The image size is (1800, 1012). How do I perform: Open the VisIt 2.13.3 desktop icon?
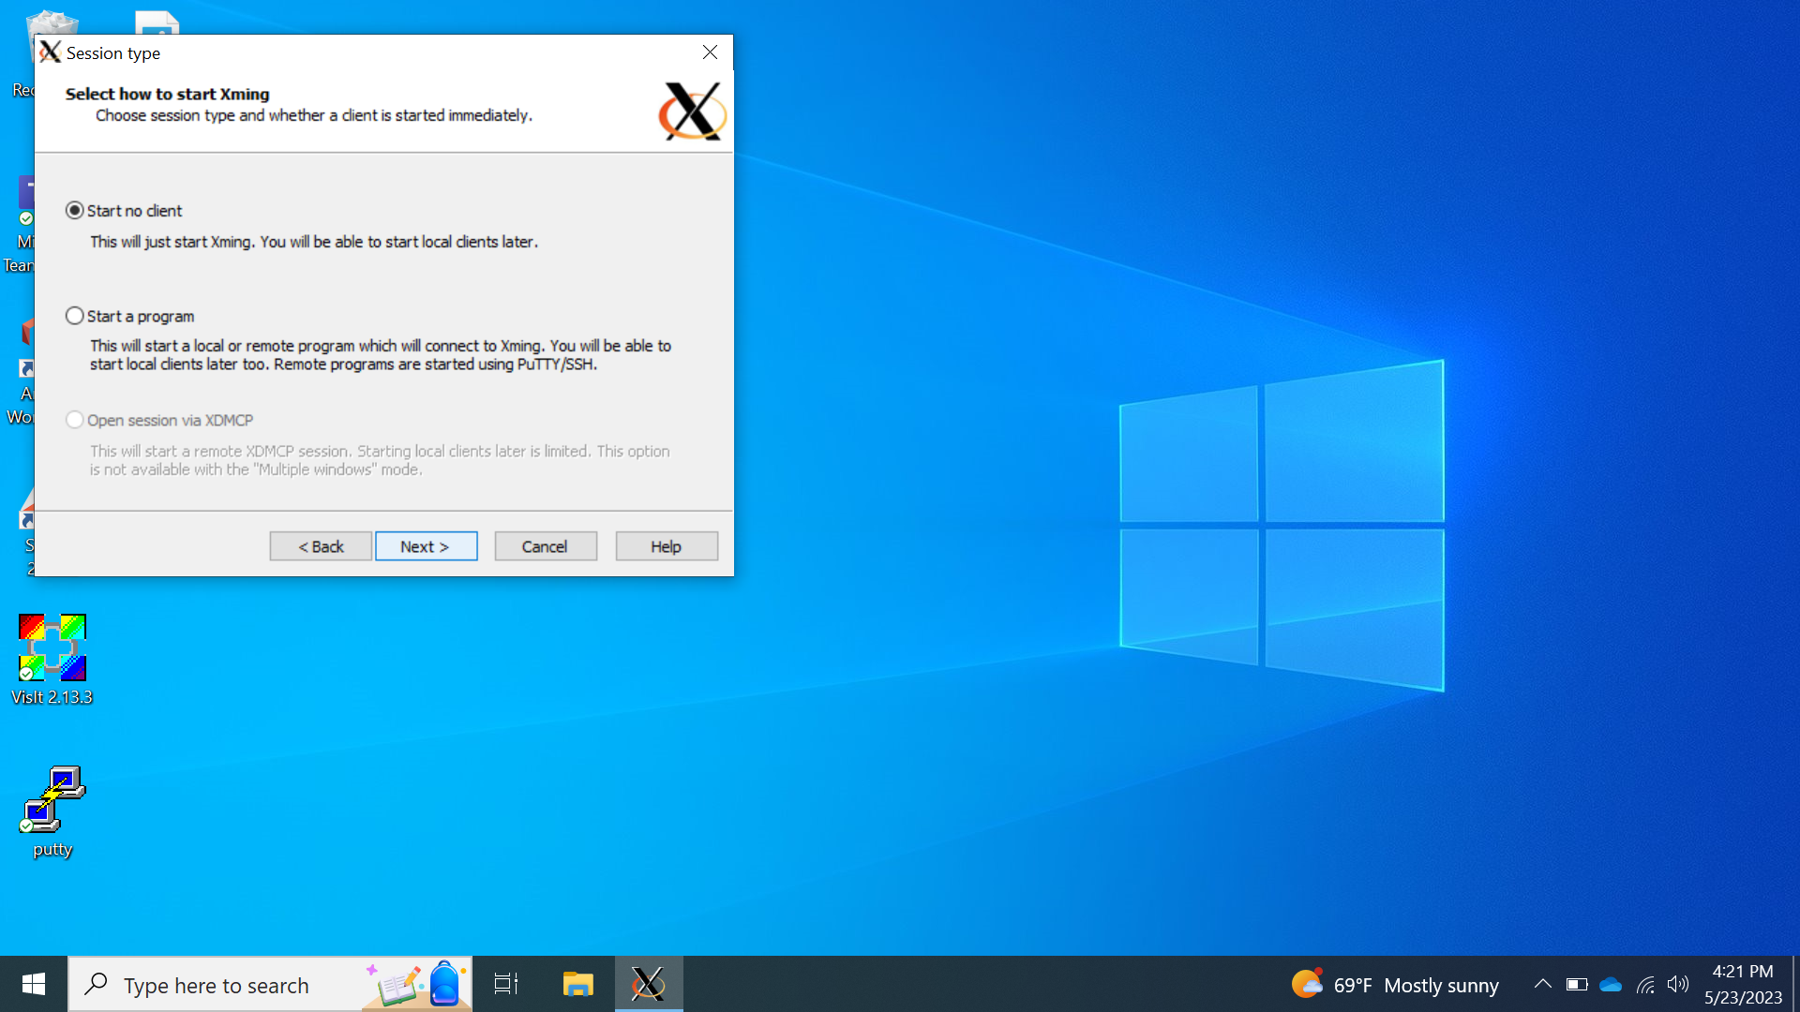[x=52, y=647]
